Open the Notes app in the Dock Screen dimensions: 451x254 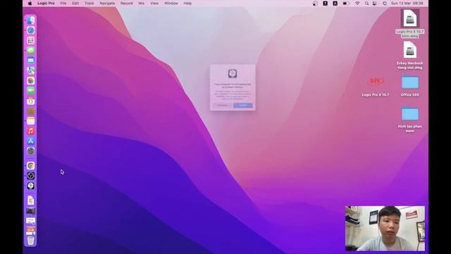31,121
